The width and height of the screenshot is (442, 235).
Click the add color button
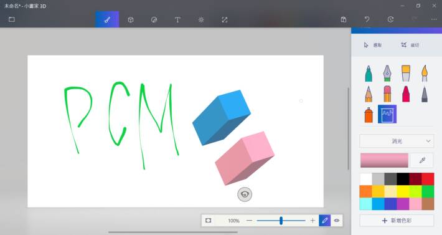[x=397, y=221]
